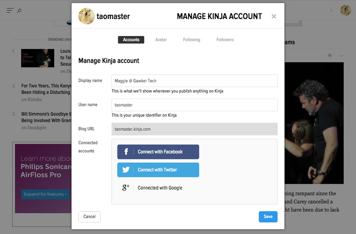Star the article with star icon
356x234 pixels.
[330, 55]
